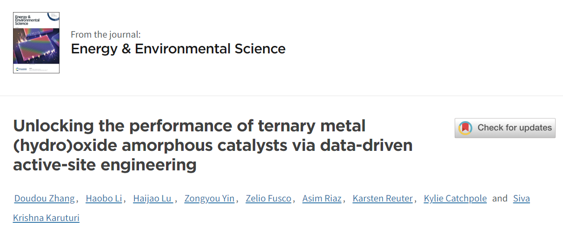Click the 'From the journal:' label

(106, 34)
